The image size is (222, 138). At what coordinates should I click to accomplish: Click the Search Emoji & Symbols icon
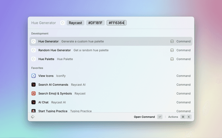(x=34, y=93)
